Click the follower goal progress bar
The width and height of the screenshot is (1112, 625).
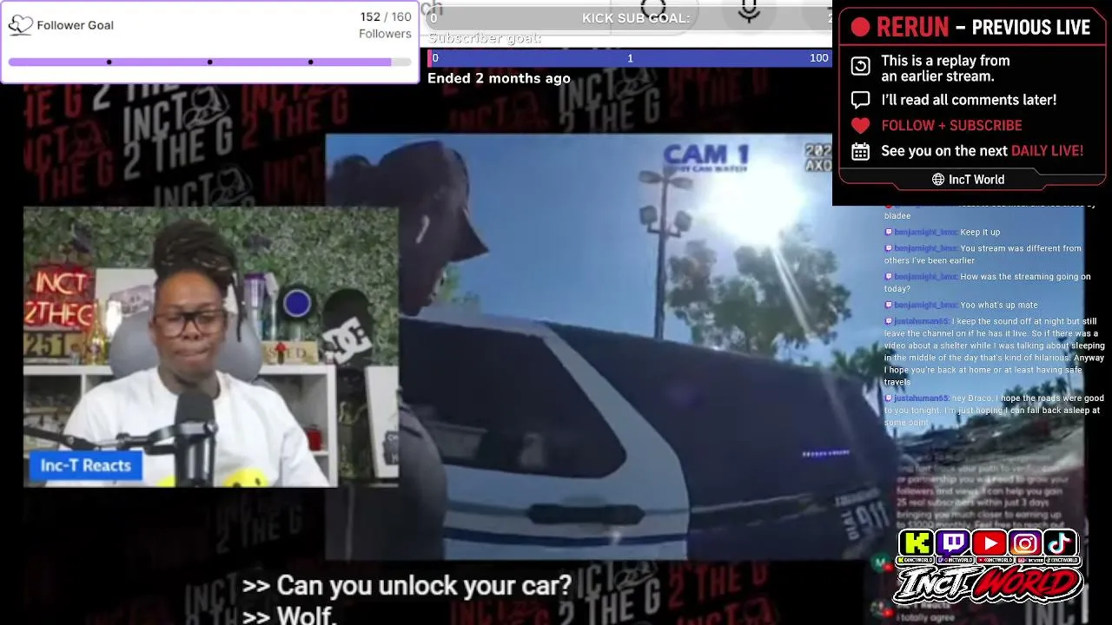(209, 62)
